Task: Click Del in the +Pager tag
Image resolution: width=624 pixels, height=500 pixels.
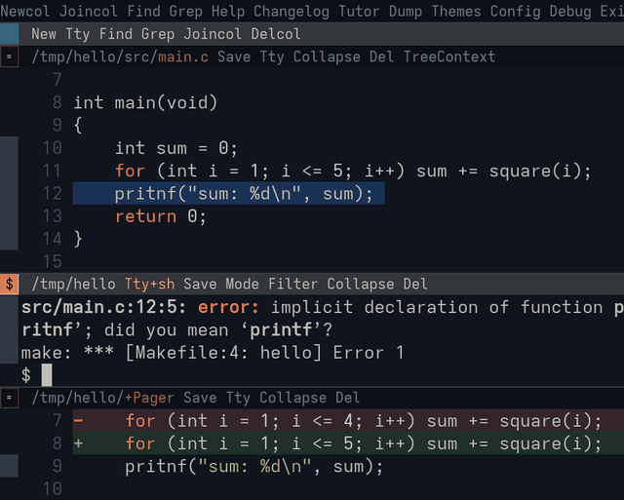Action: tap(347, 398)
